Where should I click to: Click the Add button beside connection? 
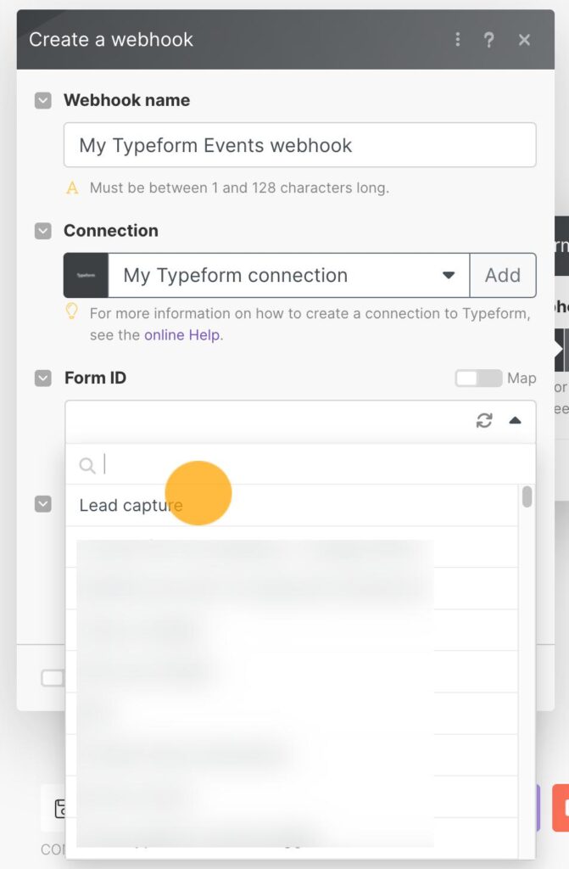click(x=504, y=275)
